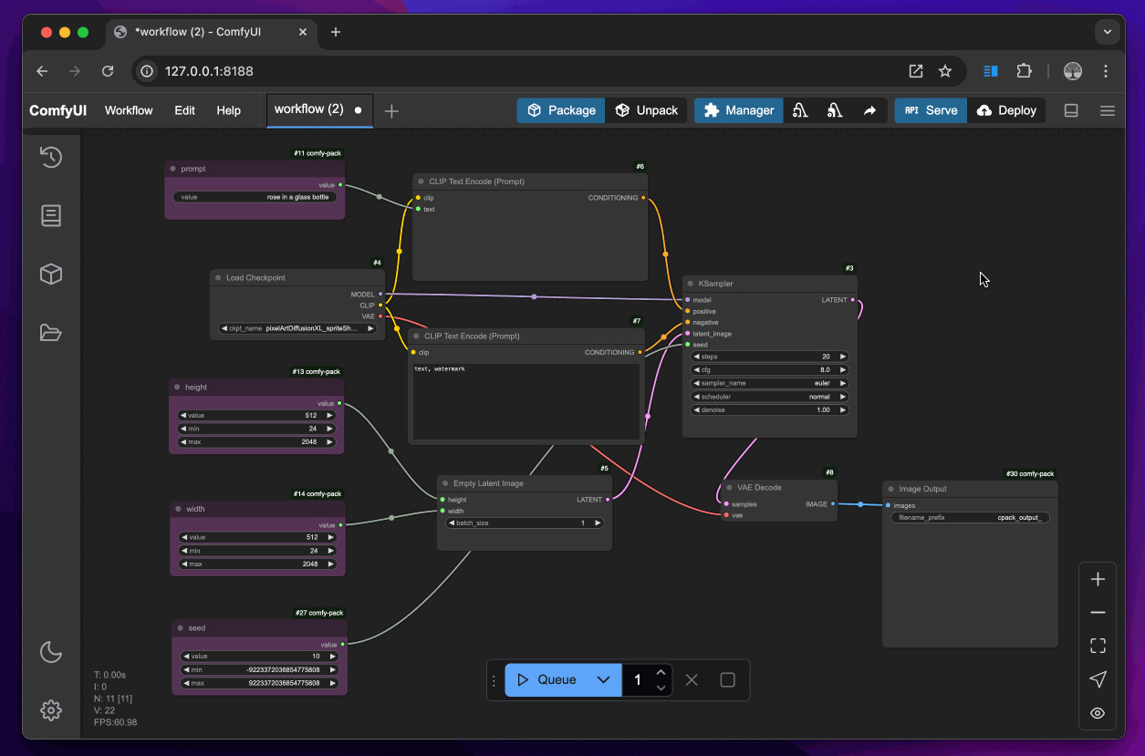Open the Workflow menu
The image size is (1145, 756).
tap(129, 110)
